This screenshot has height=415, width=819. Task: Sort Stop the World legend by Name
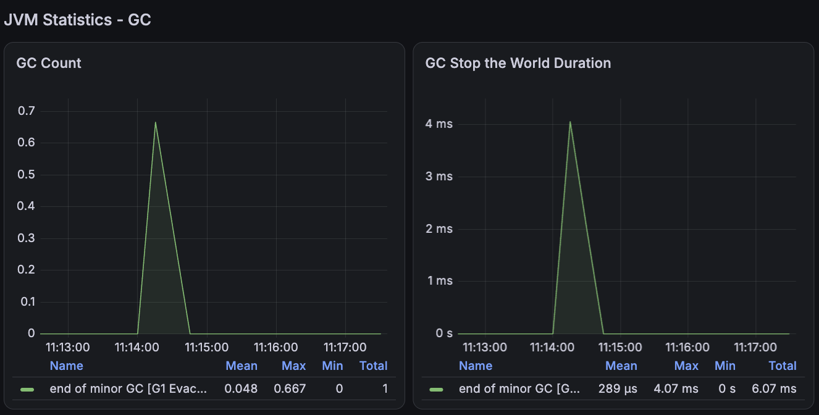[x=476, y=366]
